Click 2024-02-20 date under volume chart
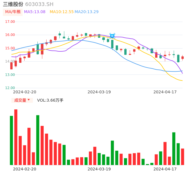 point(25,169)
